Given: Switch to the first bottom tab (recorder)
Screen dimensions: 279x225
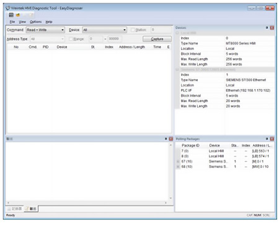Looking at the screenshot, I should pyautogui.click(x=15, y=209).
